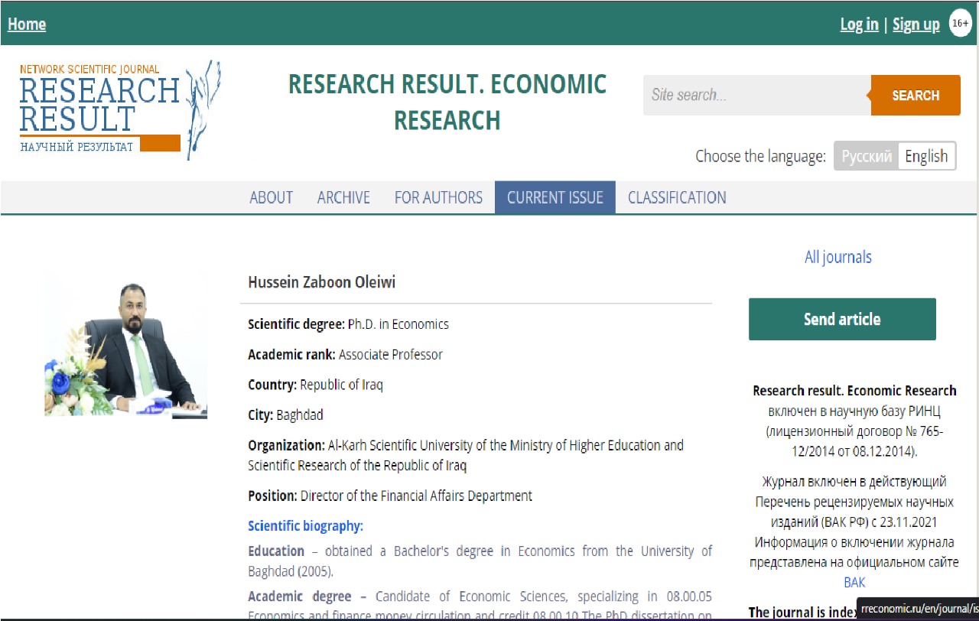Screen dimensions: 979x621
Task: Switch language to English
Action: tap(925, 156)
